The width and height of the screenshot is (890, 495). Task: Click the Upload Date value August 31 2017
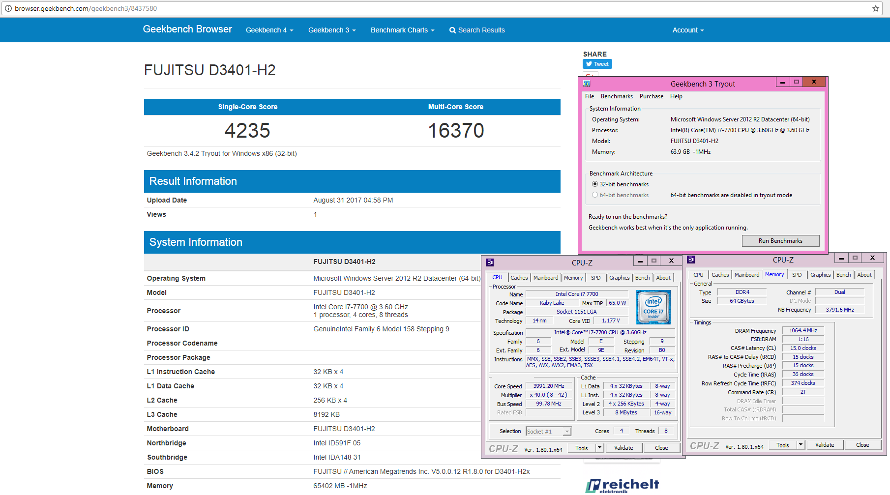(x=353, y=200)
